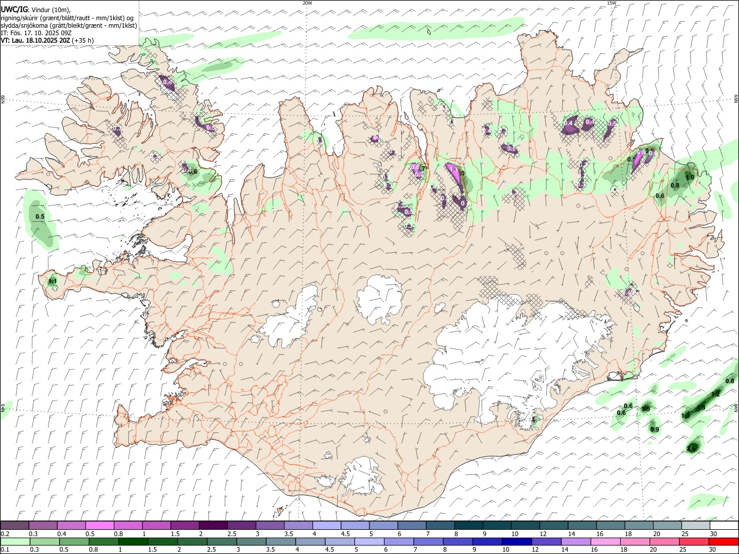
Task: Click the bright magenta swatch in the upper legend row
Action: pos(99,526)
